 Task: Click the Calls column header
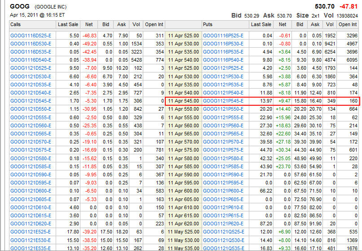pyautogui.click(x=15, y=24)
